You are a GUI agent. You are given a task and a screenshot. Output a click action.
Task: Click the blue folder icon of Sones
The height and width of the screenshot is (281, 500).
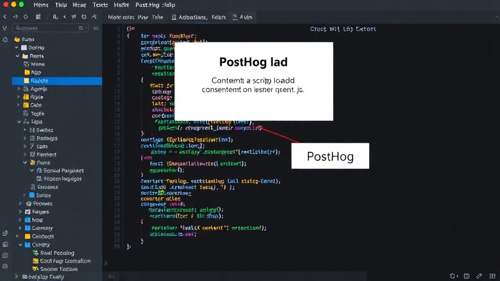pos(32,195)
